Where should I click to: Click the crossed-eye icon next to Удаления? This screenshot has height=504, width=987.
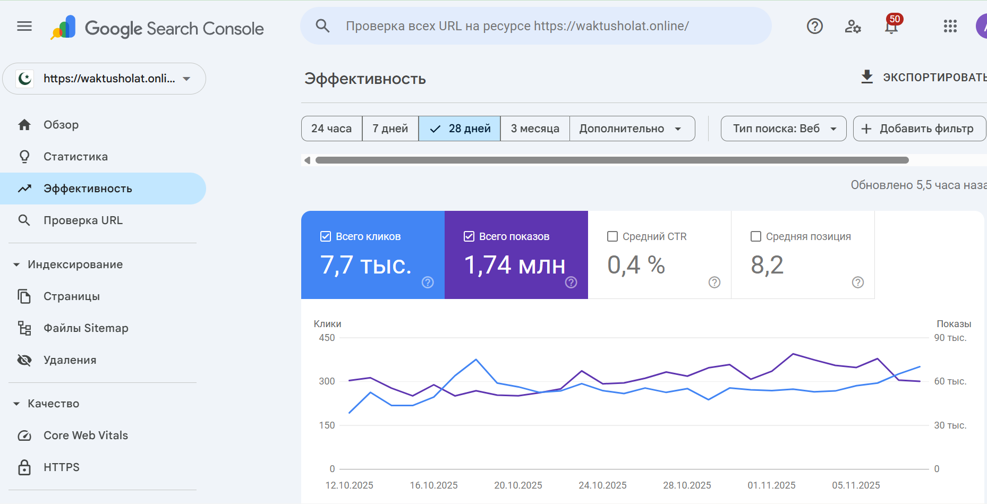pos(24,360)
